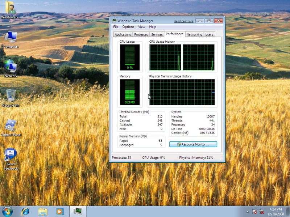This screenshot has width=290, height=217.
Task: Open the Start menu orb
Action: (7, 211)
